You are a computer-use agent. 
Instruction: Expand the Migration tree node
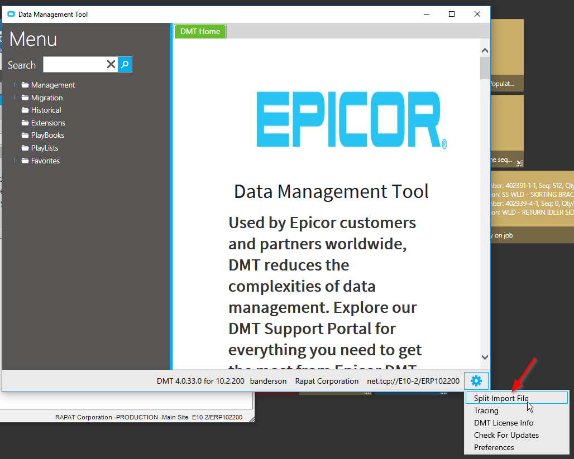pyautogui.click(x=15, y=97)
